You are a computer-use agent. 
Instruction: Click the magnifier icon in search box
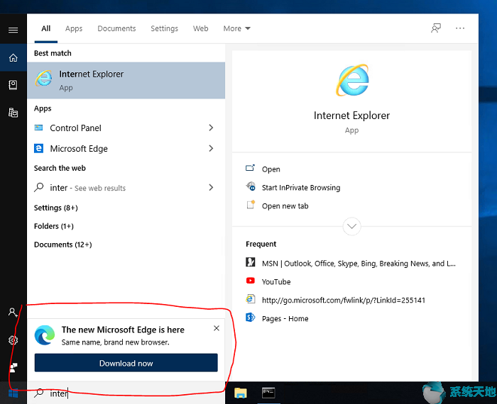pos(38,393)
